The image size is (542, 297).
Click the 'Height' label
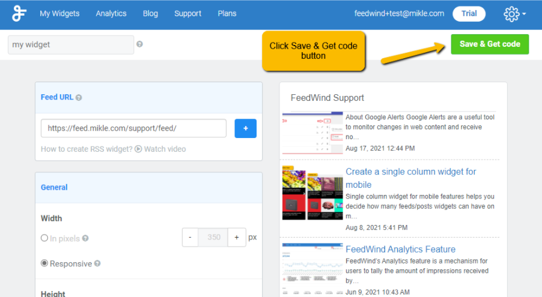pyautogui.click(x=53, y=293)
